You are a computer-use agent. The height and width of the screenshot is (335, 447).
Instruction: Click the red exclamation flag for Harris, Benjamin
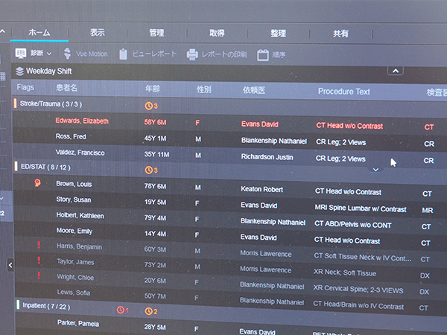[x=39, y=246]
